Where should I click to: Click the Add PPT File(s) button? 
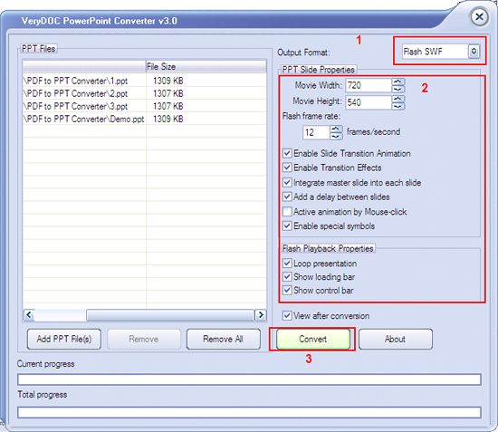[64, 339]
